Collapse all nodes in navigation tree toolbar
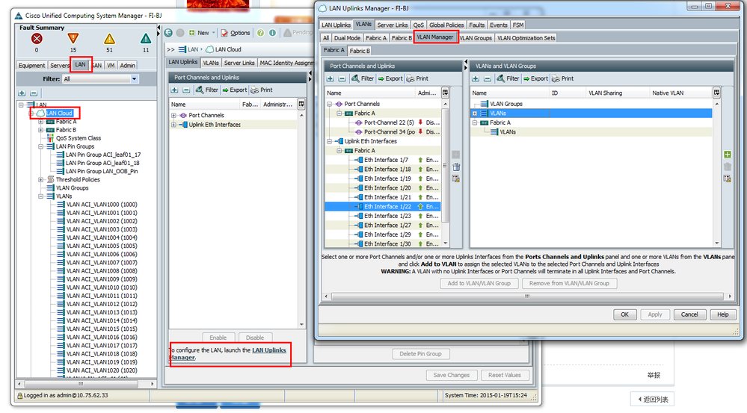747x413 pixels. pyautogui.click(x=34, y=93)
